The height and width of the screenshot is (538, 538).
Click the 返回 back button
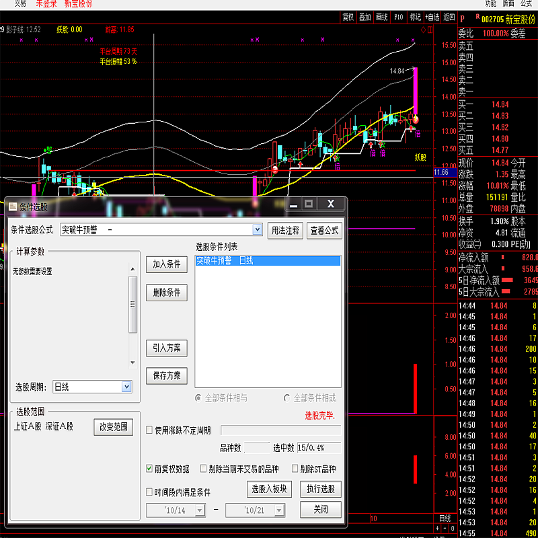coord(449,17)
